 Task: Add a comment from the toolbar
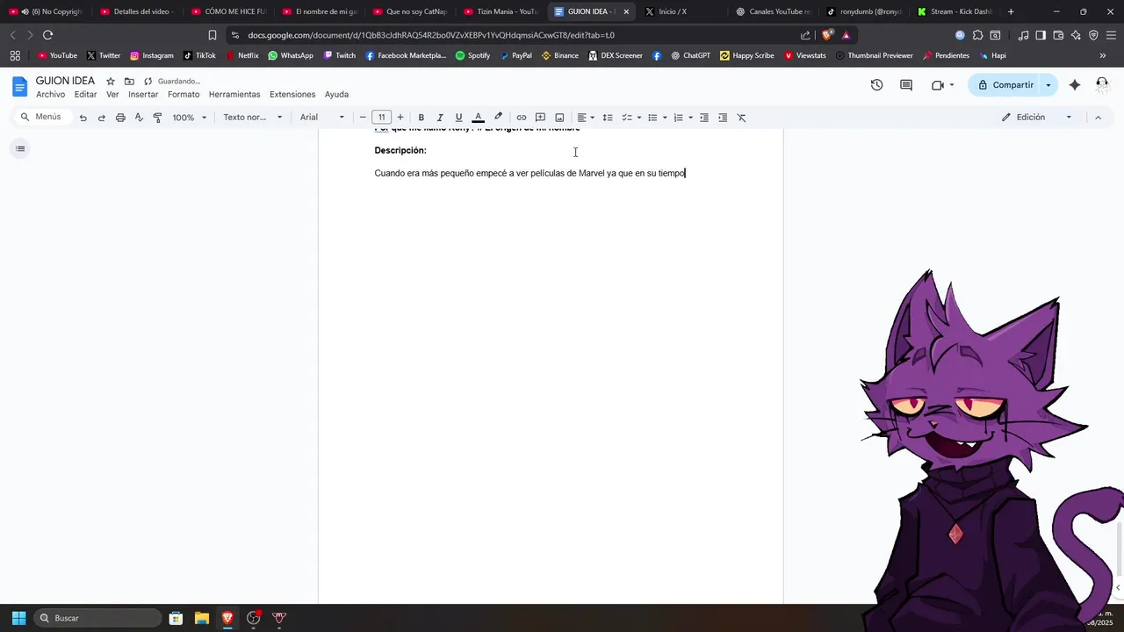540,118
